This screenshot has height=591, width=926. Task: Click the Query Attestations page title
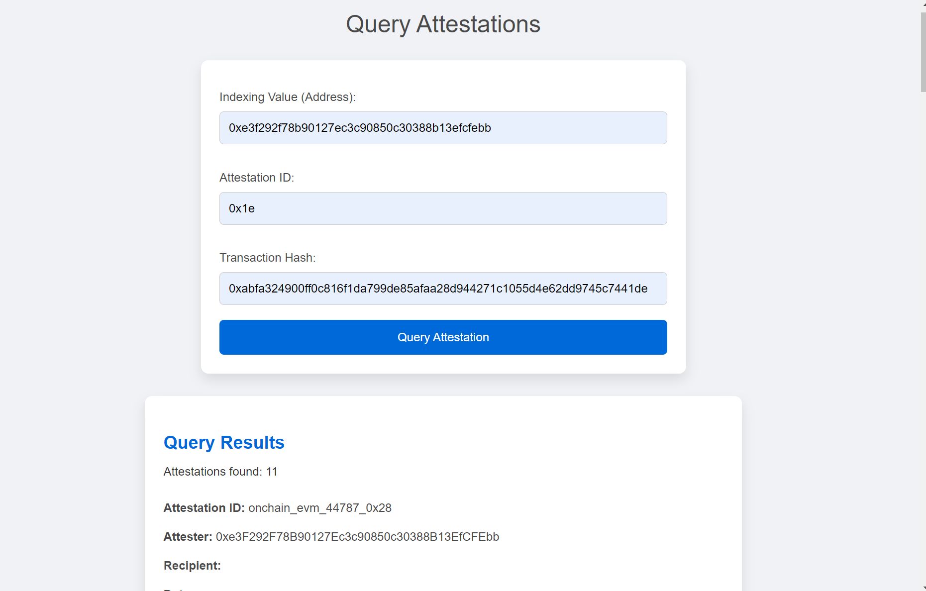coord(443,24)
